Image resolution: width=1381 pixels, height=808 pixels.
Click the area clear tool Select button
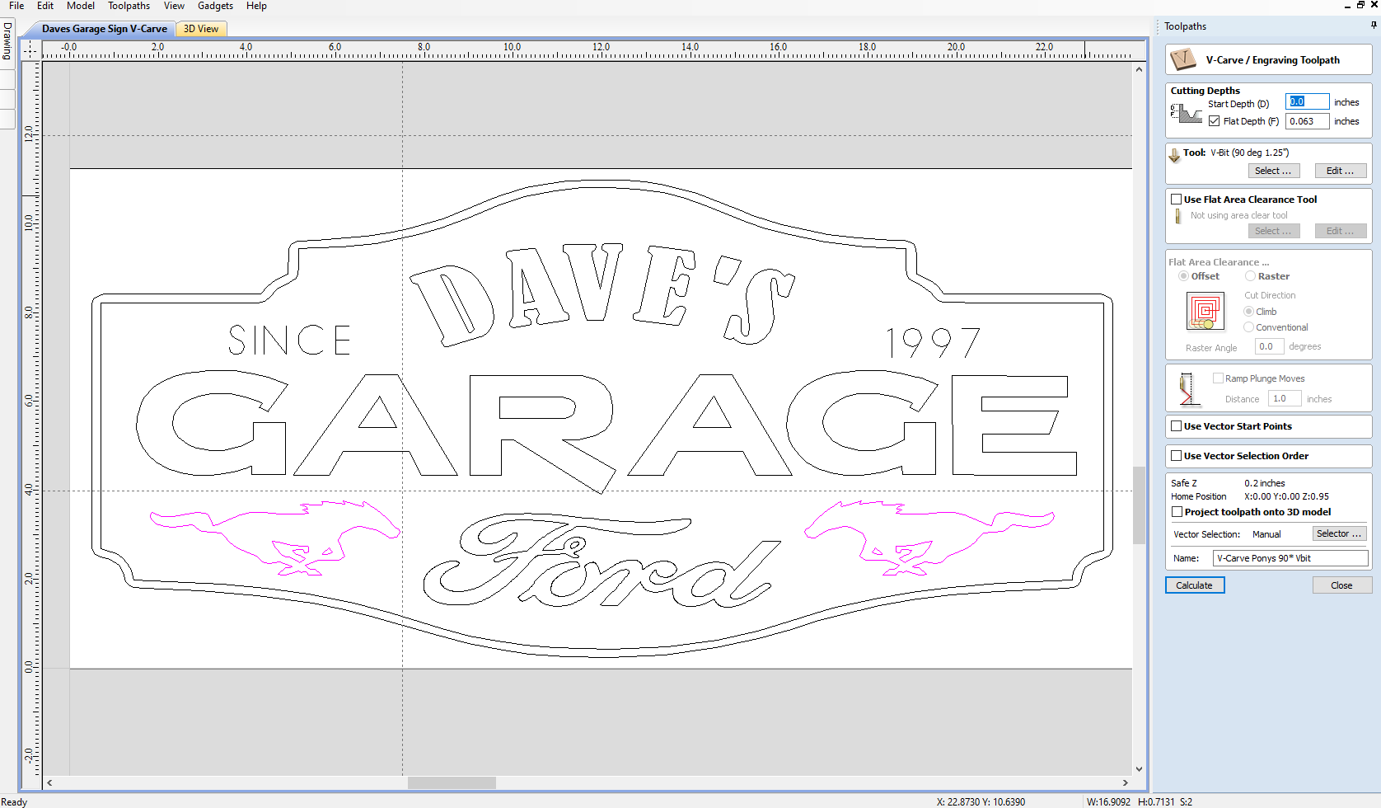coord(1273,231)
